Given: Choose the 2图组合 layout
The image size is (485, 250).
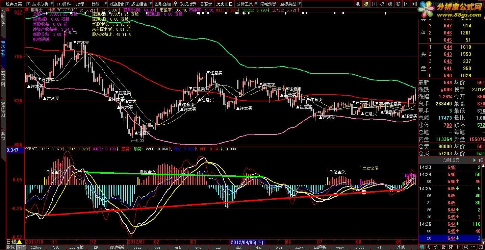Looking at the screenshot, I should tap(117, 4).
